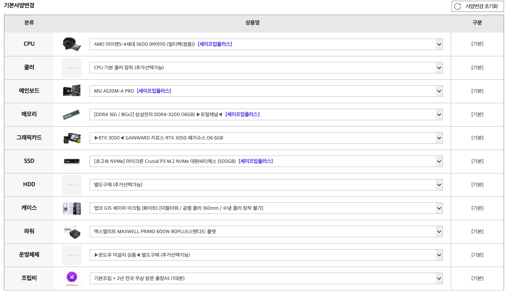Click [기본] in the 그래픽카드 row

[477, 138]
